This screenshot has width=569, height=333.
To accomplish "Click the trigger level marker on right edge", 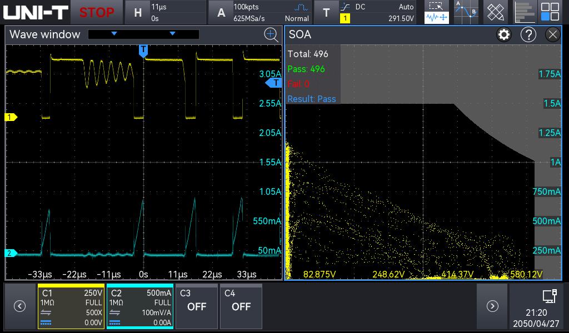I will [274, 83].
